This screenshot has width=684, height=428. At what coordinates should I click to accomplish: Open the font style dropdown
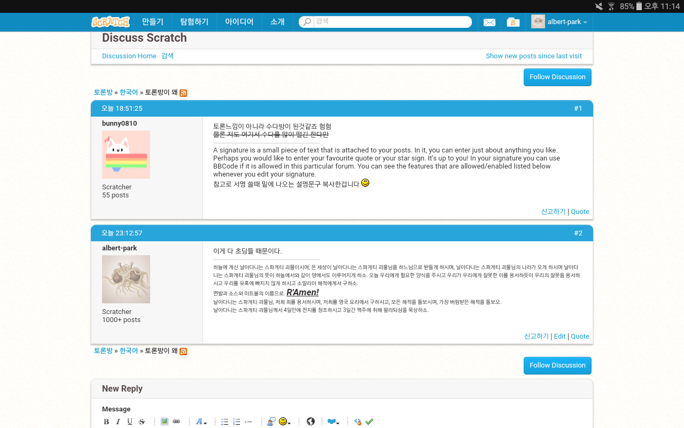click(201, 422)
